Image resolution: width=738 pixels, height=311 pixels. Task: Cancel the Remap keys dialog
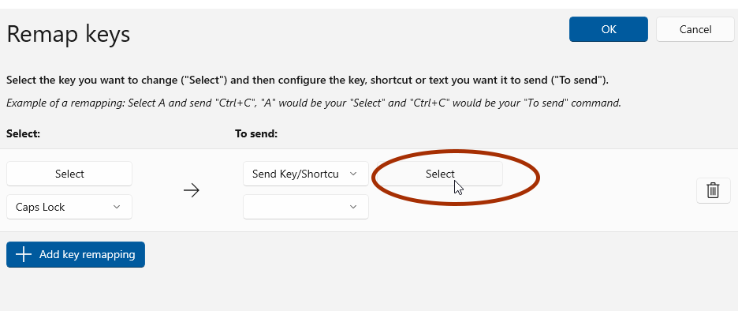tap(695, 29)
